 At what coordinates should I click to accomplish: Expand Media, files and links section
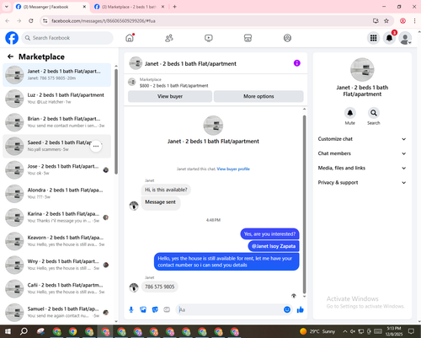coord(362,168)
